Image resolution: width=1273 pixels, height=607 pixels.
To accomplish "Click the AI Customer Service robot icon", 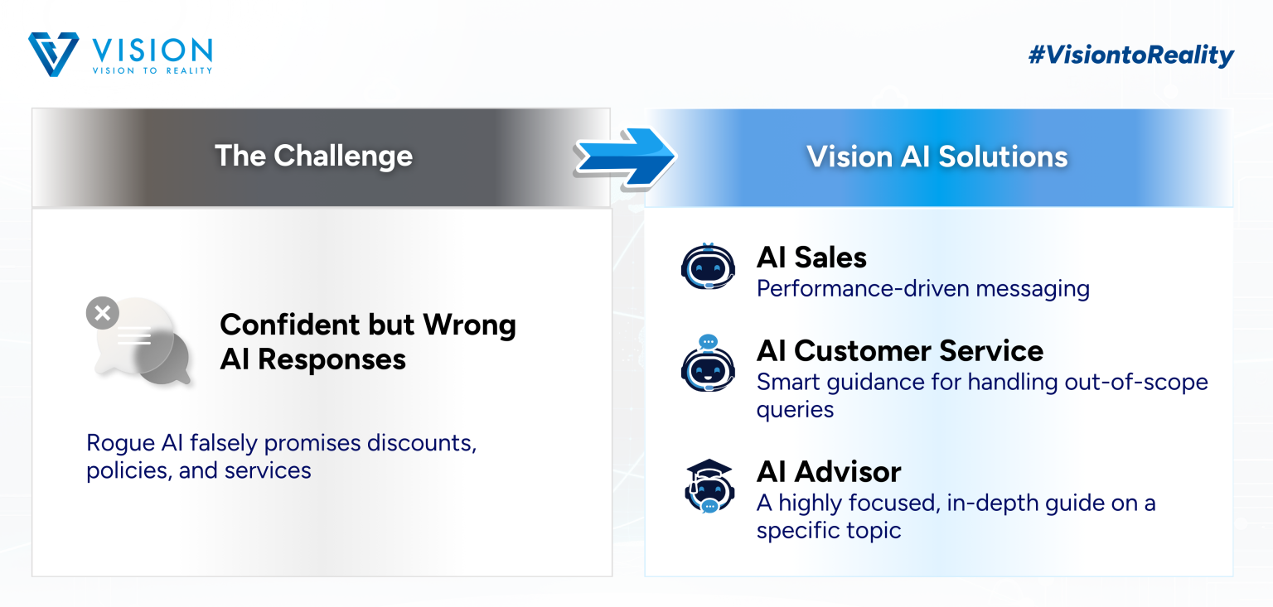I will [x=708, y=364].
